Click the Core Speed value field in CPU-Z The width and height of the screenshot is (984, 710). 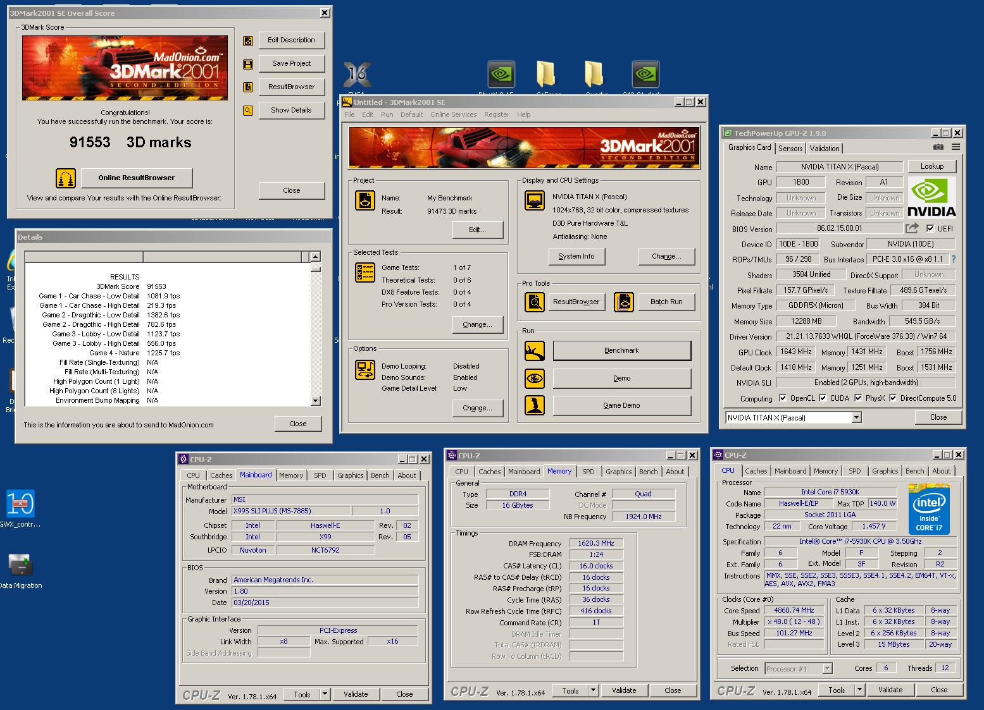(794, 610)
